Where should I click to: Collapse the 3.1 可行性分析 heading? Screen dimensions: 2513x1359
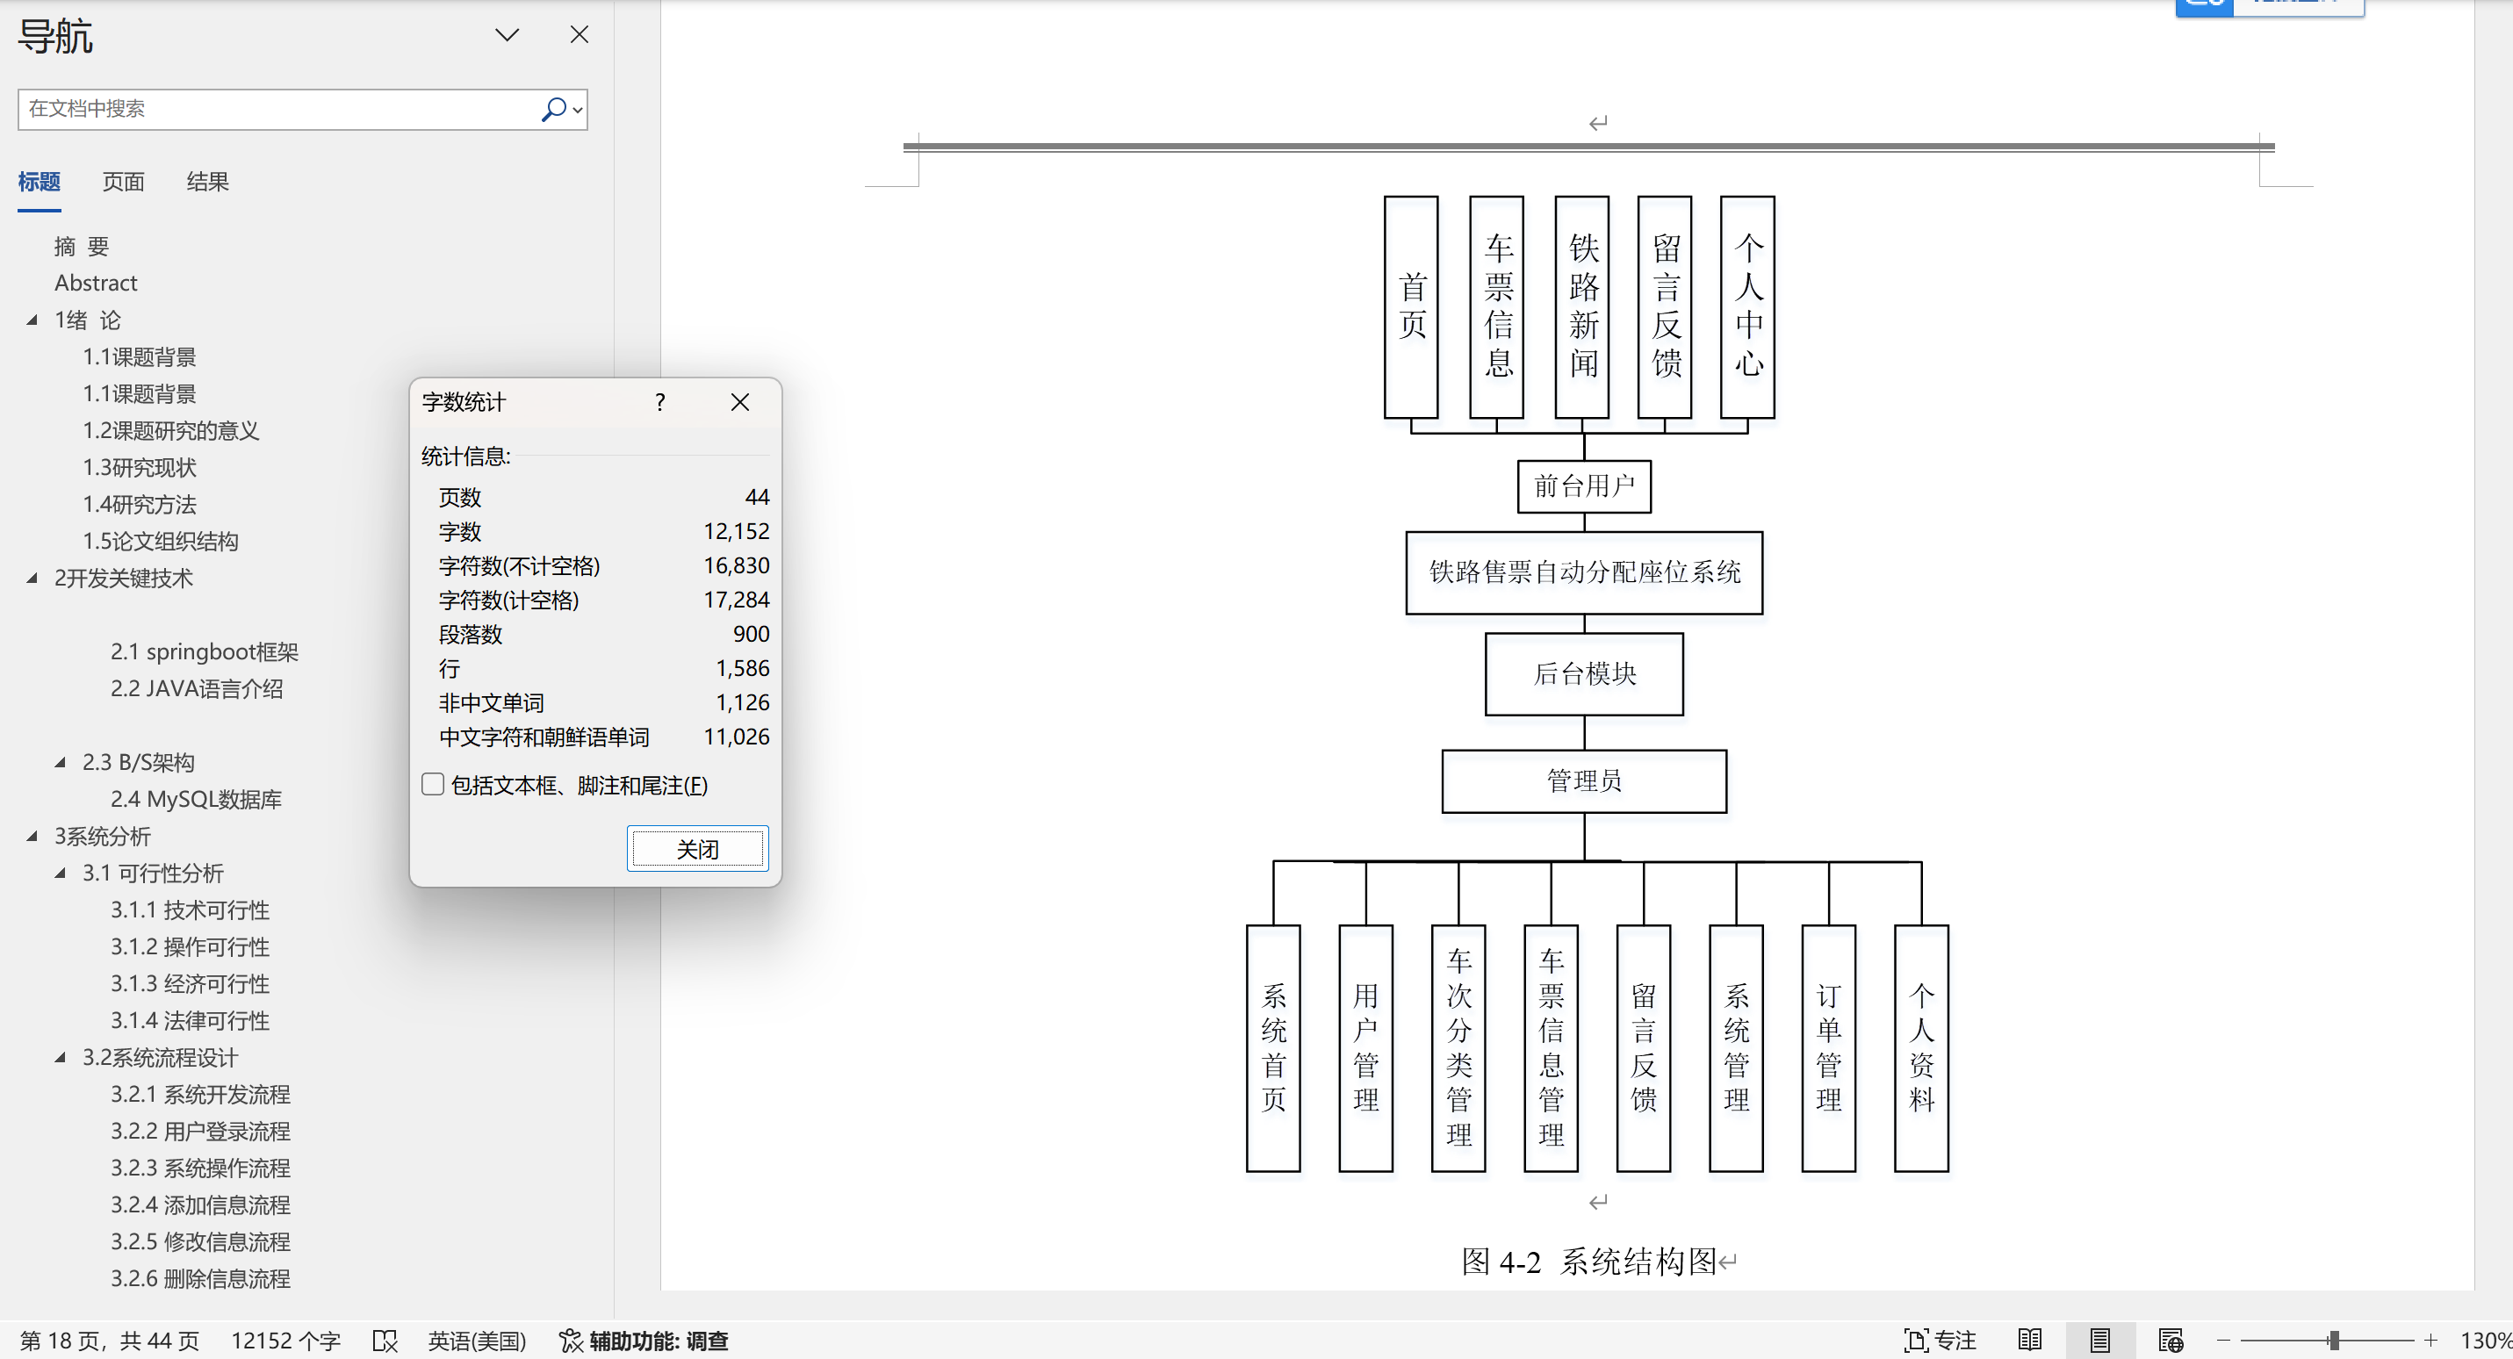pos(61,874)
